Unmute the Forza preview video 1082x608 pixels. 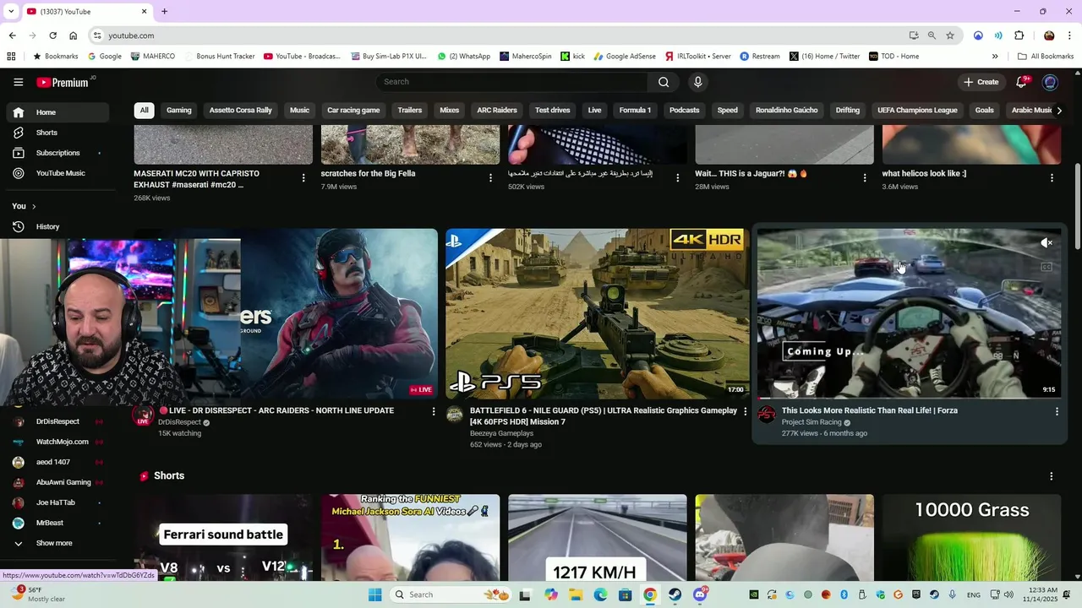[1046, 243]
